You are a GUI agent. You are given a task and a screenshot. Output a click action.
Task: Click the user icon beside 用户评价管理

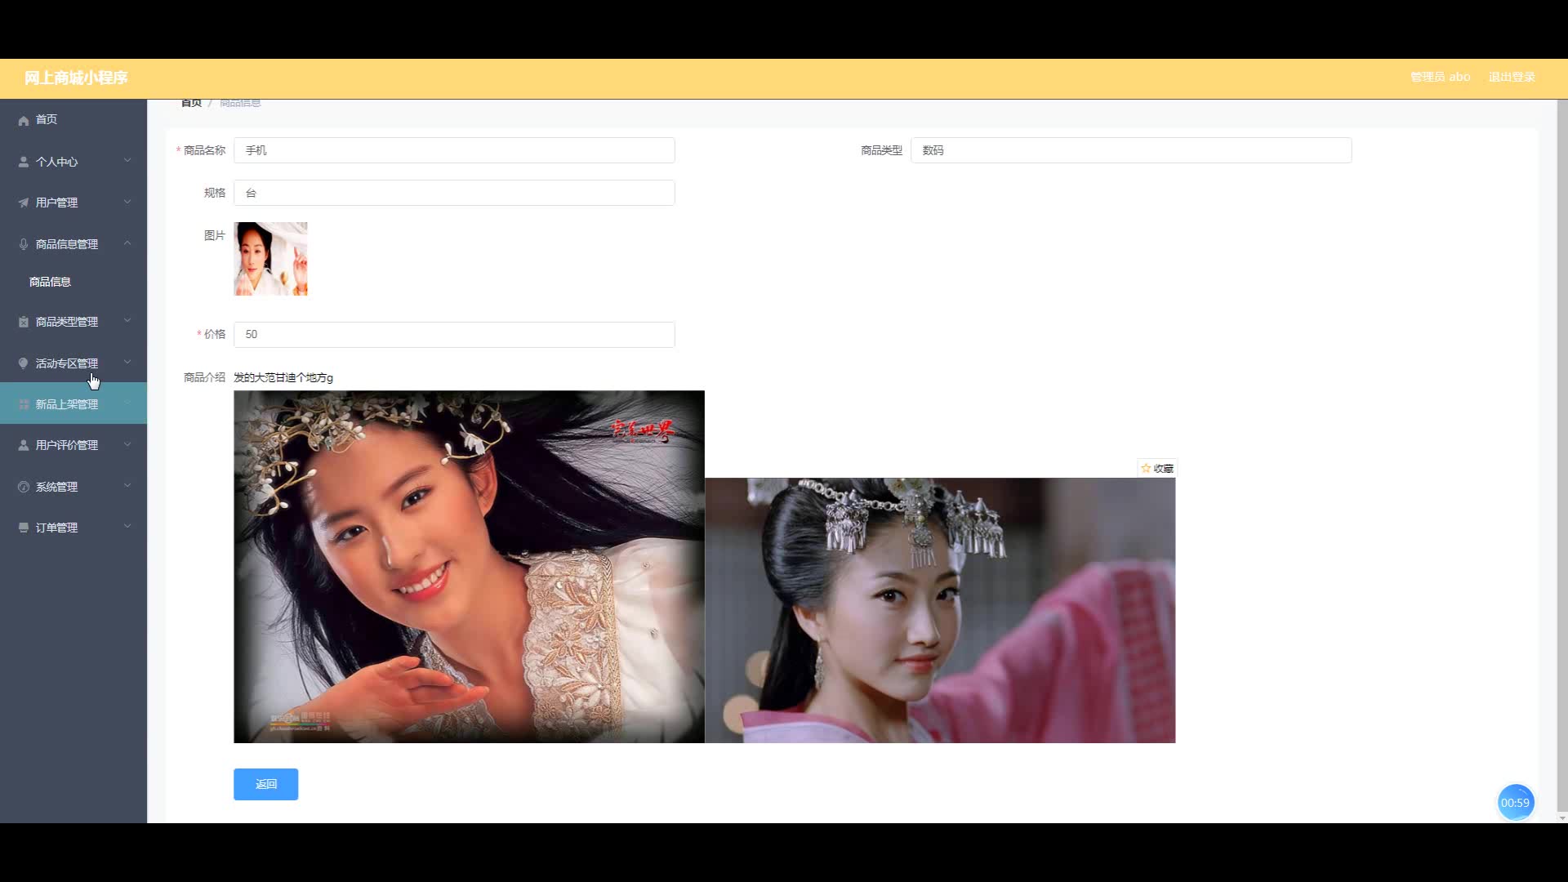pos(24,445)
